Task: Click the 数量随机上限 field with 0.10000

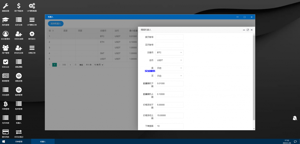Action: [170, 94]
